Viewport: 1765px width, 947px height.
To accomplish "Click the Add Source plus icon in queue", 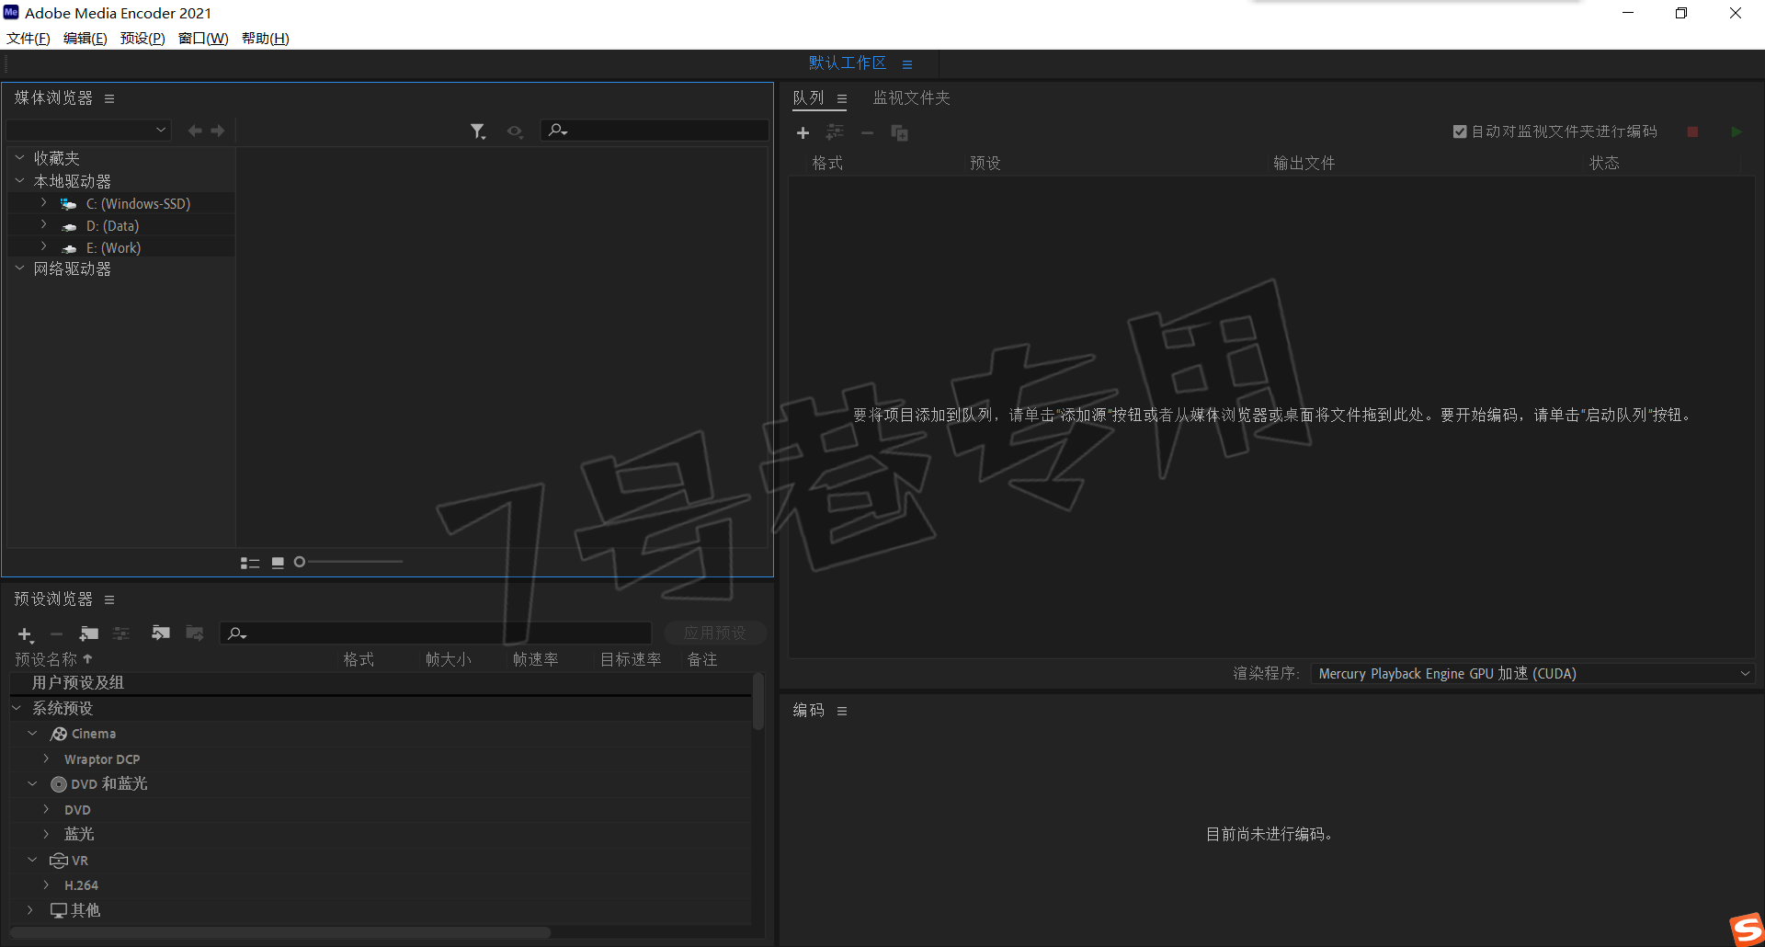I will [803, 133].
